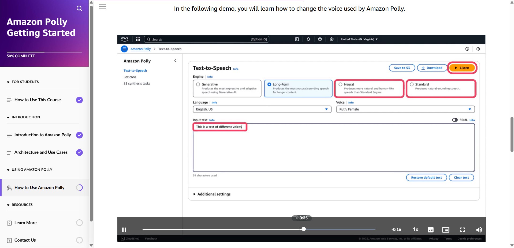This screenshot has width=514, height=248.
Task: Open AWS help question mark icon
Action: click(320, 39)
